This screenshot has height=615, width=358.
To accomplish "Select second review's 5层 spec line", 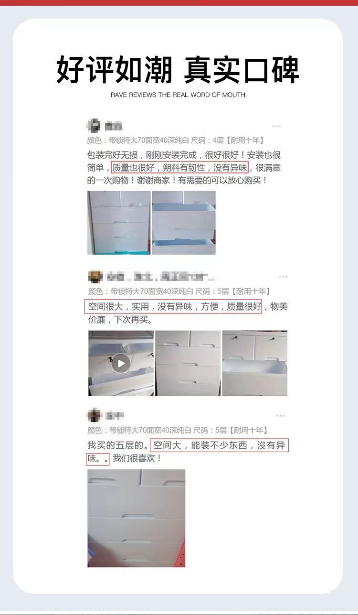I will [x=179, y=291].
